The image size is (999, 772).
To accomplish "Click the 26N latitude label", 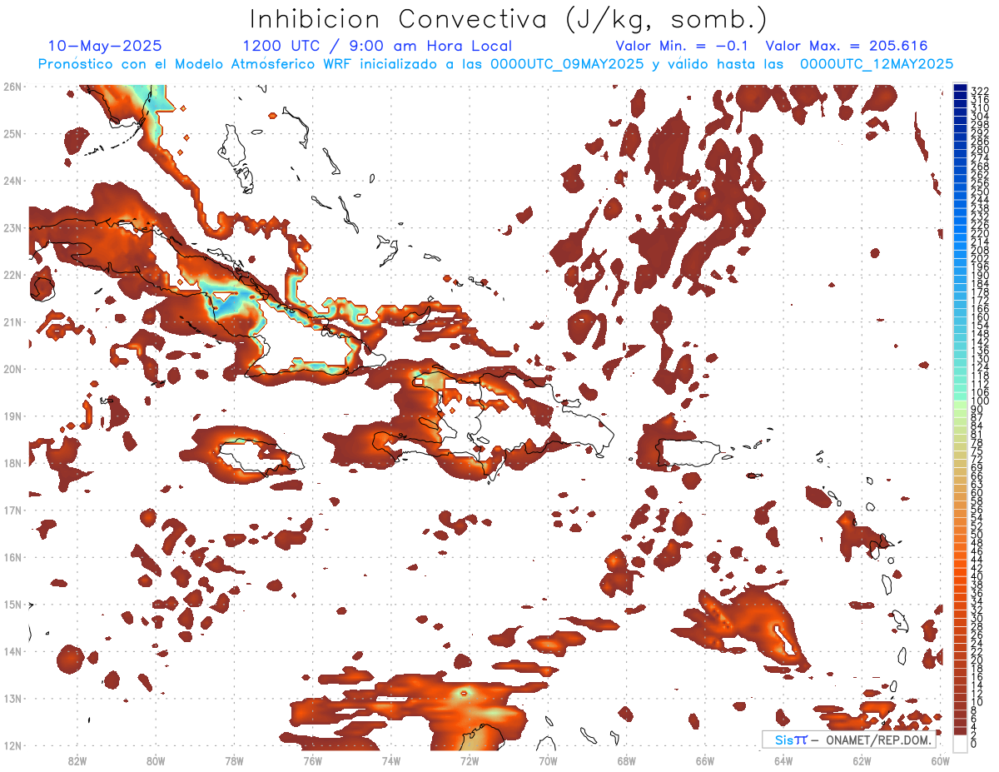I will [12, 87].
